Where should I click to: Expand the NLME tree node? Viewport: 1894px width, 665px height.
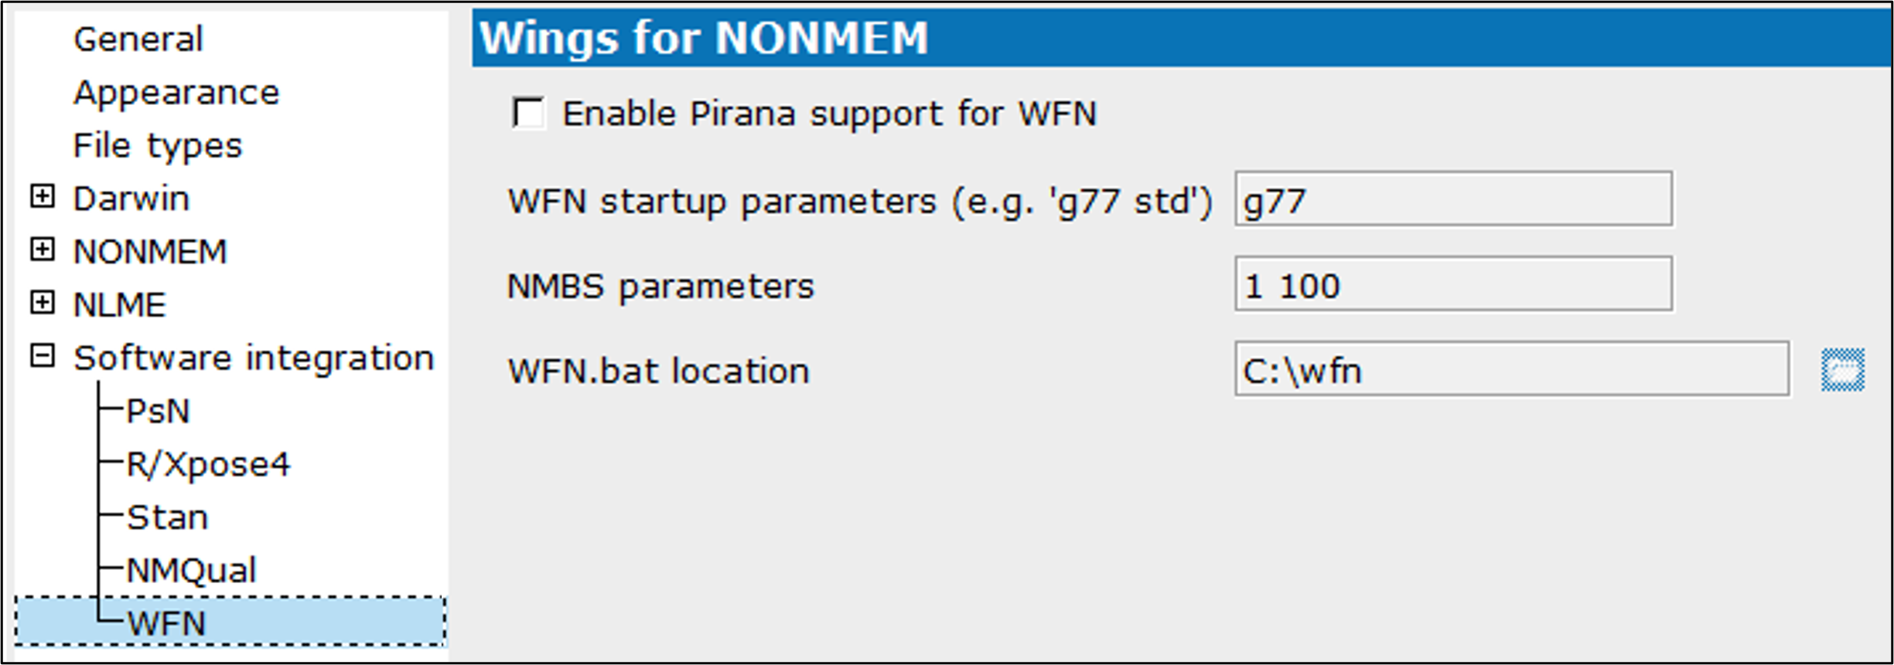43,303
